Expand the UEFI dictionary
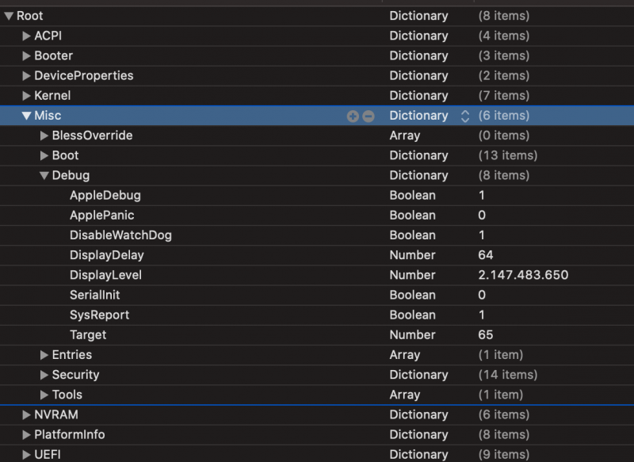 [27, 454]
